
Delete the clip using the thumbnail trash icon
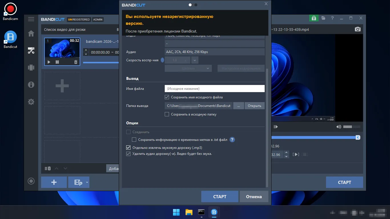(x=76, y=62)
